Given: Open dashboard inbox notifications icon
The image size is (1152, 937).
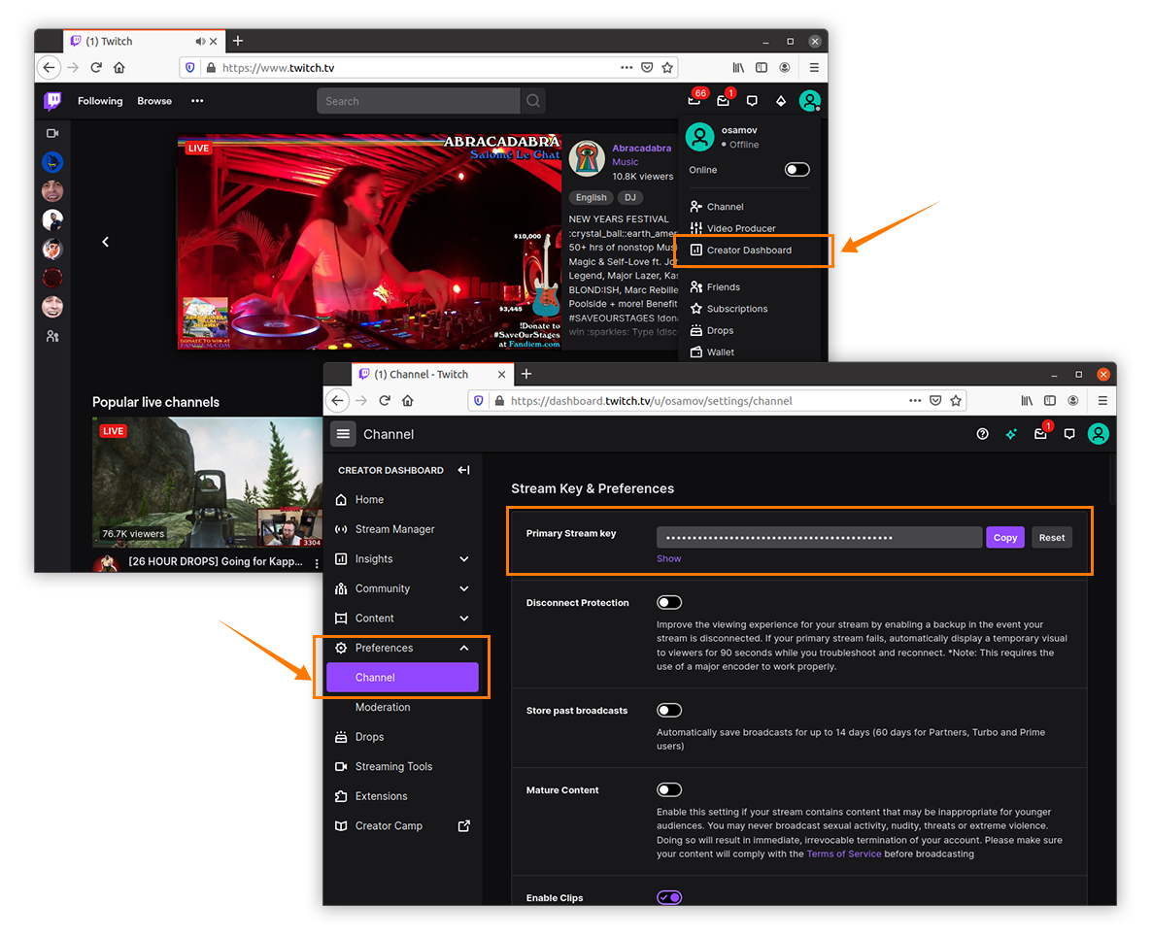Looking at the screenshot, I should (1041, 433).
